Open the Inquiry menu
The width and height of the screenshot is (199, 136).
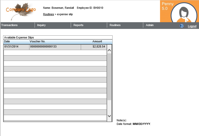point(42,25)
